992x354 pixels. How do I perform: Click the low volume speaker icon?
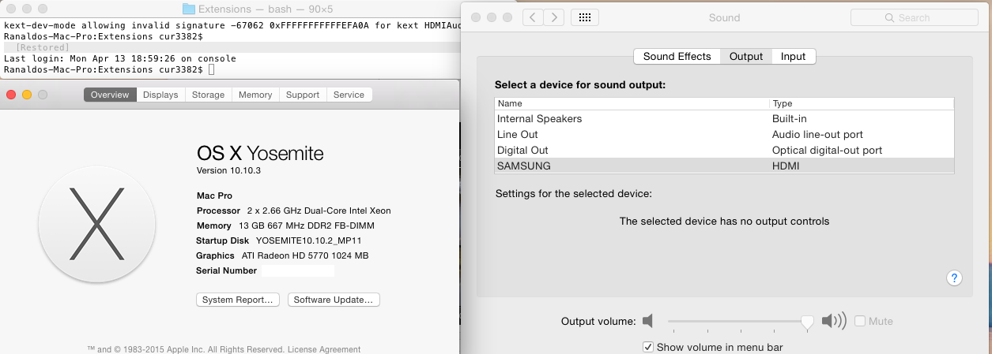648,321
